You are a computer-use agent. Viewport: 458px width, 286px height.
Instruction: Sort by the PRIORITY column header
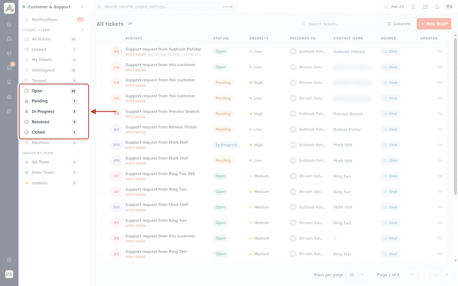[x=259, y=38]
